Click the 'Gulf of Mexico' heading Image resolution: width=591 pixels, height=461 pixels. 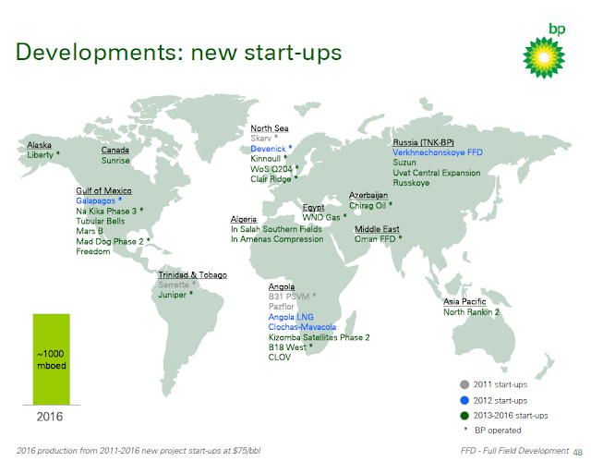pyautogui.click(x=103, y=190)
